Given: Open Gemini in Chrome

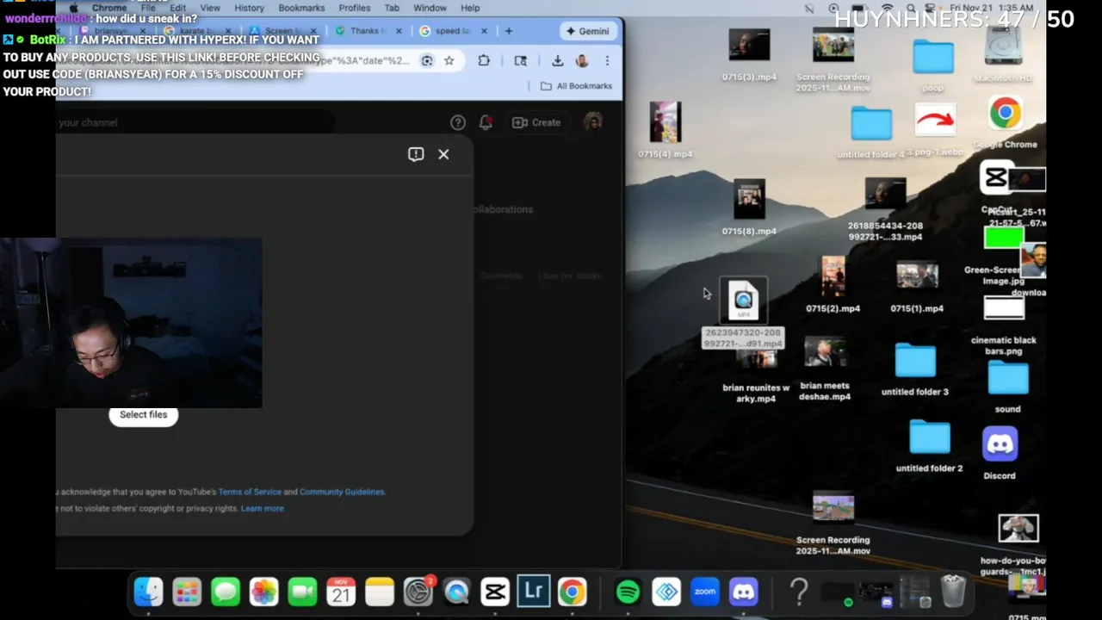Looking at the screenshot, I should tap(587, 31).
